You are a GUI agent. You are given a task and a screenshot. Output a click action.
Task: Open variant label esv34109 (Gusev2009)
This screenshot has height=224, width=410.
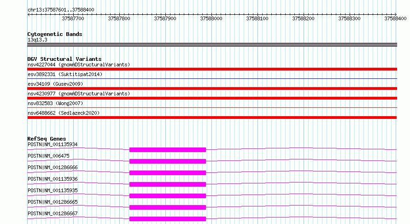pyautogui.click(x=55, y=84)
